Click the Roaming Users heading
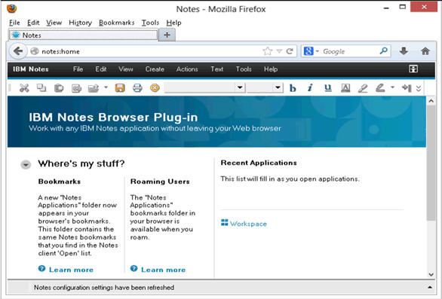 160,182
